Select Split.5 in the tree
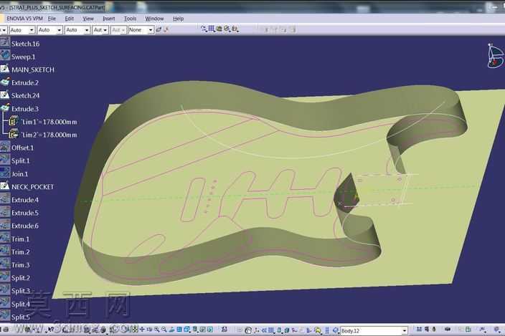The width and height of the screenshot is (505, 336). click(x=21, y=317)
